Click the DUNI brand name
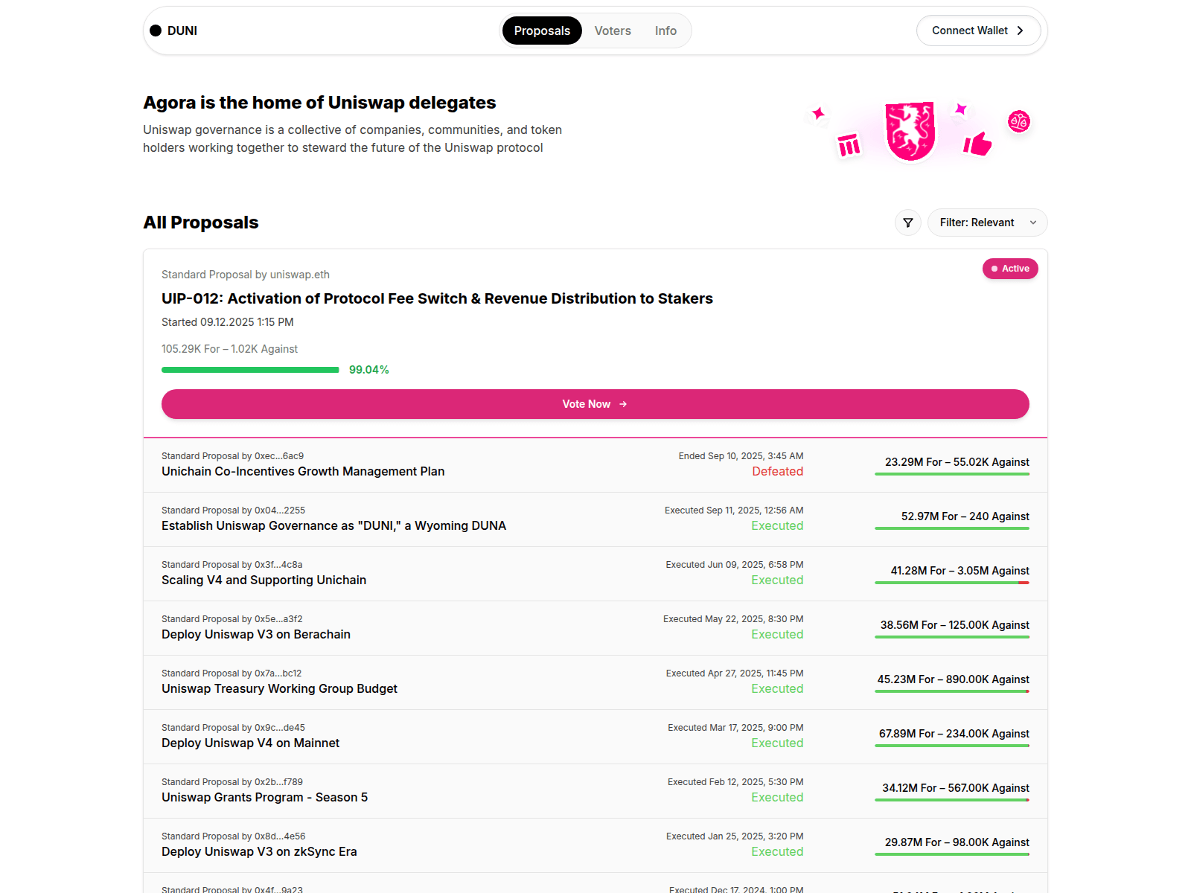Viewport: 1191px width, 893px height. coord(182,31)
